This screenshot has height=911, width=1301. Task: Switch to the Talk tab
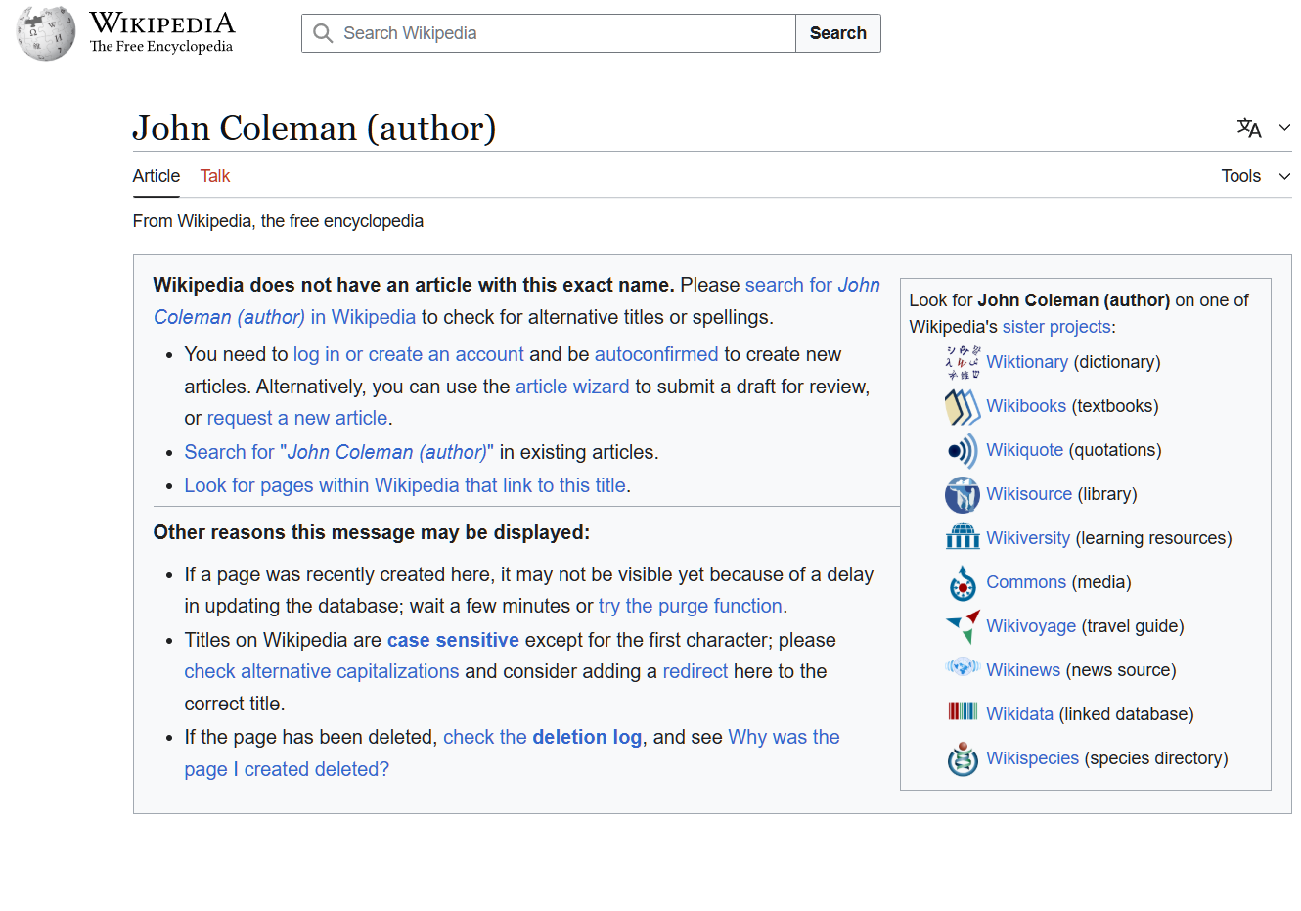pyautogui.click(x=215, y=176)
